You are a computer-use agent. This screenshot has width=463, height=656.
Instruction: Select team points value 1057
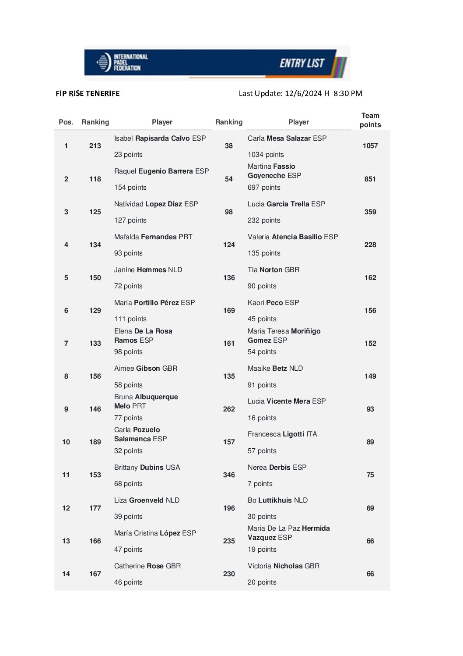click(370, 146)
